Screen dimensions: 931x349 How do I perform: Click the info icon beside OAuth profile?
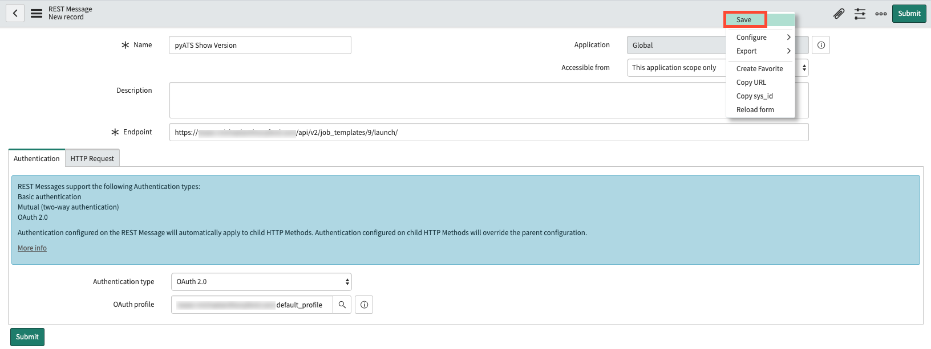pos(364,305)
